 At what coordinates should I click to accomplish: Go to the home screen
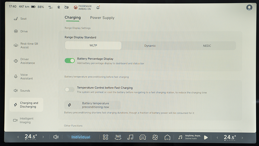click(167, 137)
